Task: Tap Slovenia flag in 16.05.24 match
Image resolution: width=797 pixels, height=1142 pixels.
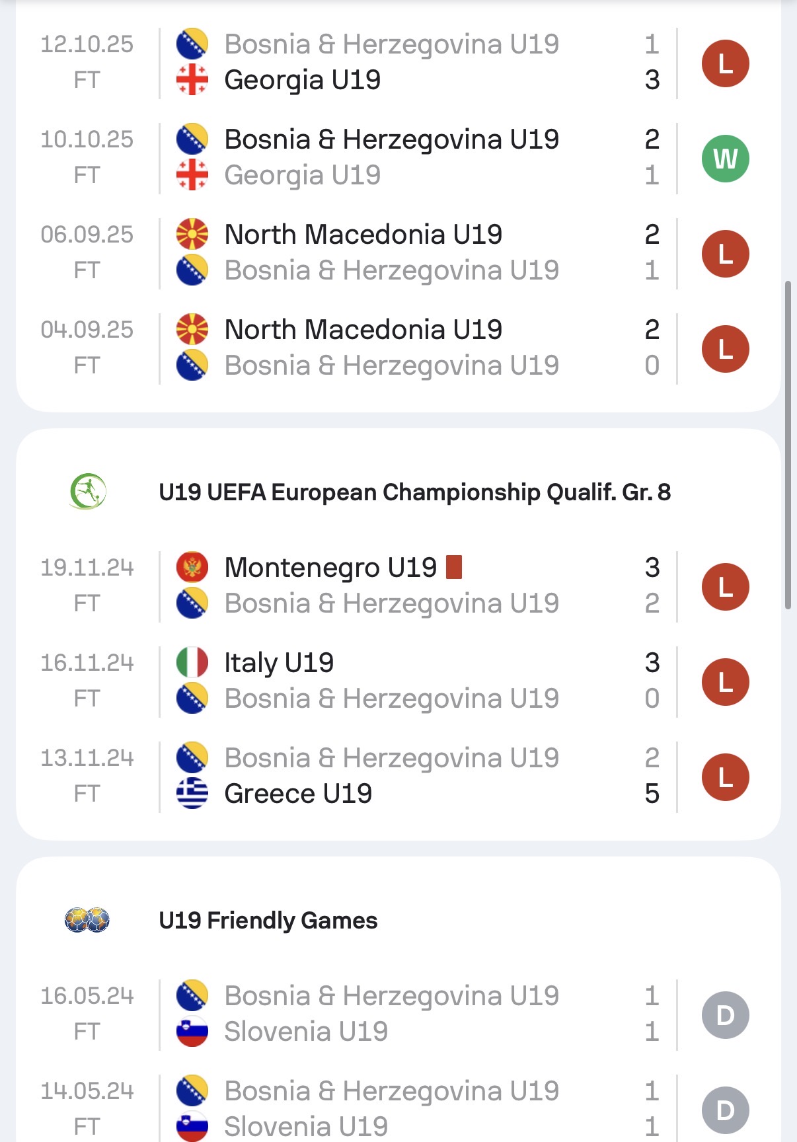Action: [x=192, y=1032]
